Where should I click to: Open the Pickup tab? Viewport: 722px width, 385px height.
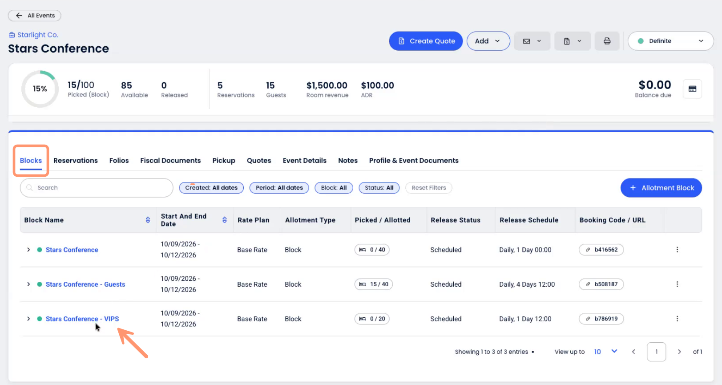(224, 161)
